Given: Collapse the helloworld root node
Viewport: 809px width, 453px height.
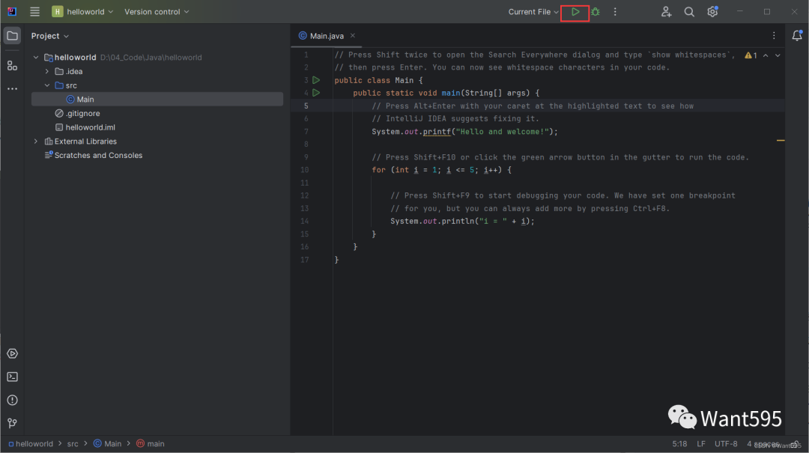Looking at the screenshot, I should tap(36, 57).
